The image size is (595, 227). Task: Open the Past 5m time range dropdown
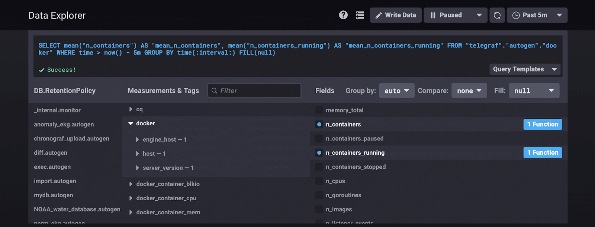pos(537,15)
